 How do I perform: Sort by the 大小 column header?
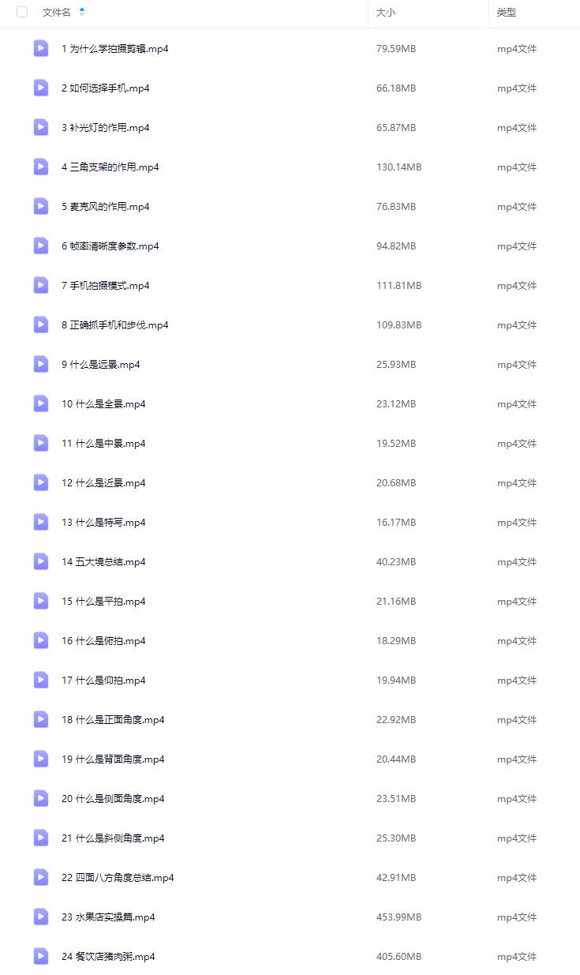(x=386, y=12)
